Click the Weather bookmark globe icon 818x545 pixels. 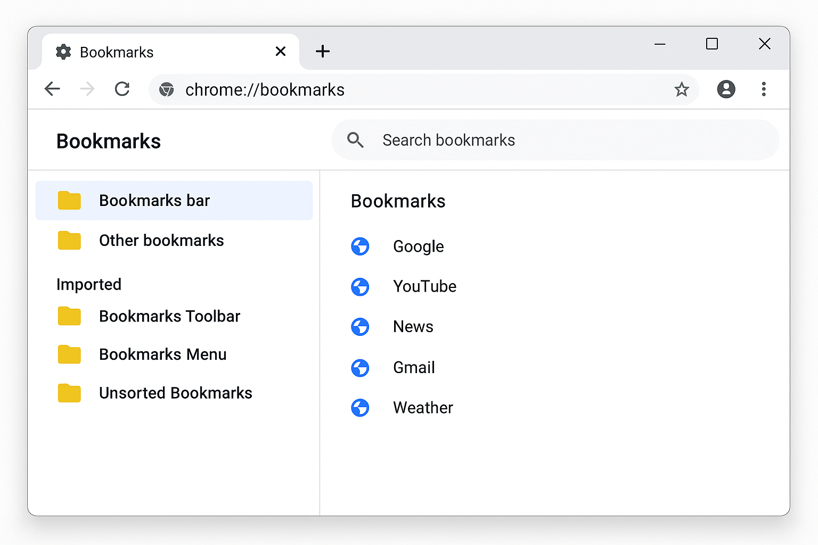(361, 408)
